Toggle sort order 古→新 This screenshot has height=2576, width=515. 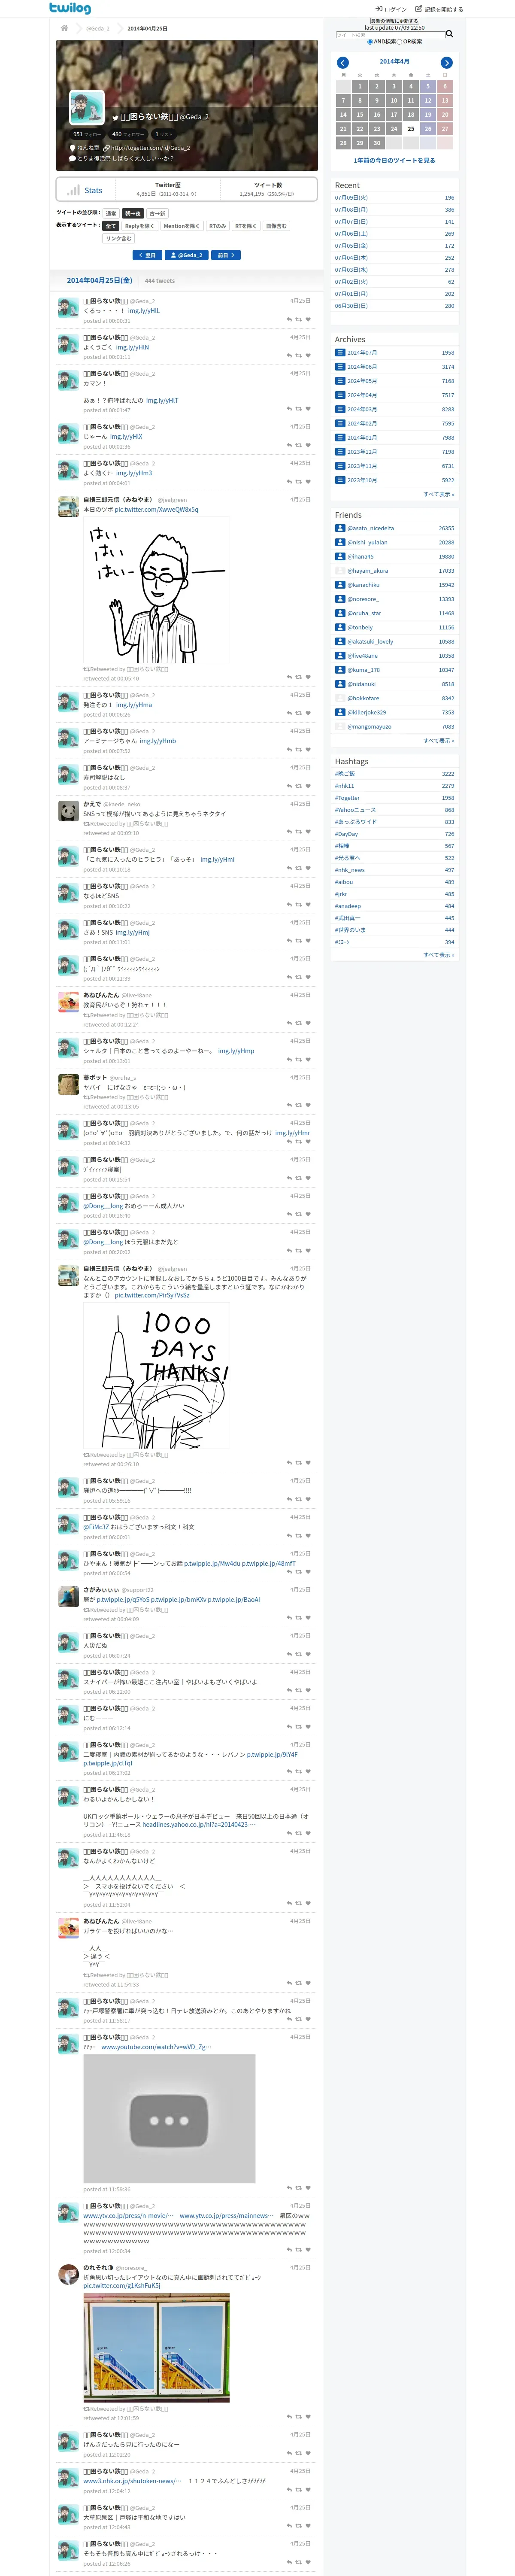point(158,213)
